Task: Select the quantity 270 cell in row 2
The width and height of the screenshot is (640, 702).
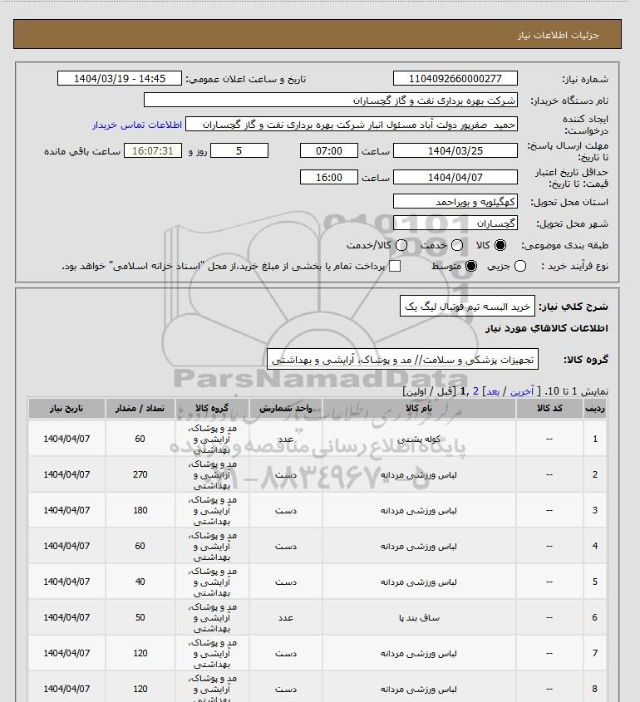Action: pyautogui.click(x=140, y=474)
